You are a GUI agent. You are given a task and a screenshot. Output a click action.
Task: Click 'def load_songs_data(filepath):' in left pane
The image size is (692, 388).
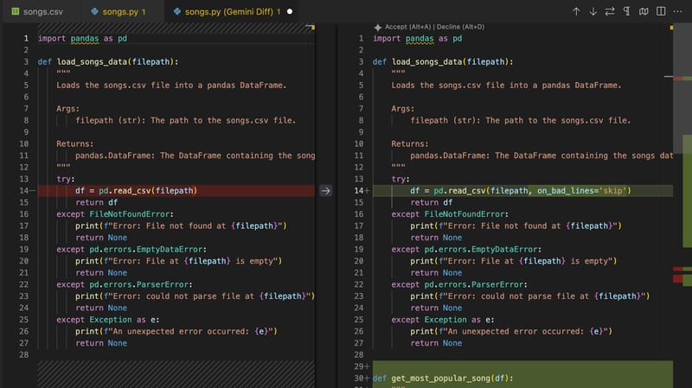[108, 61]
